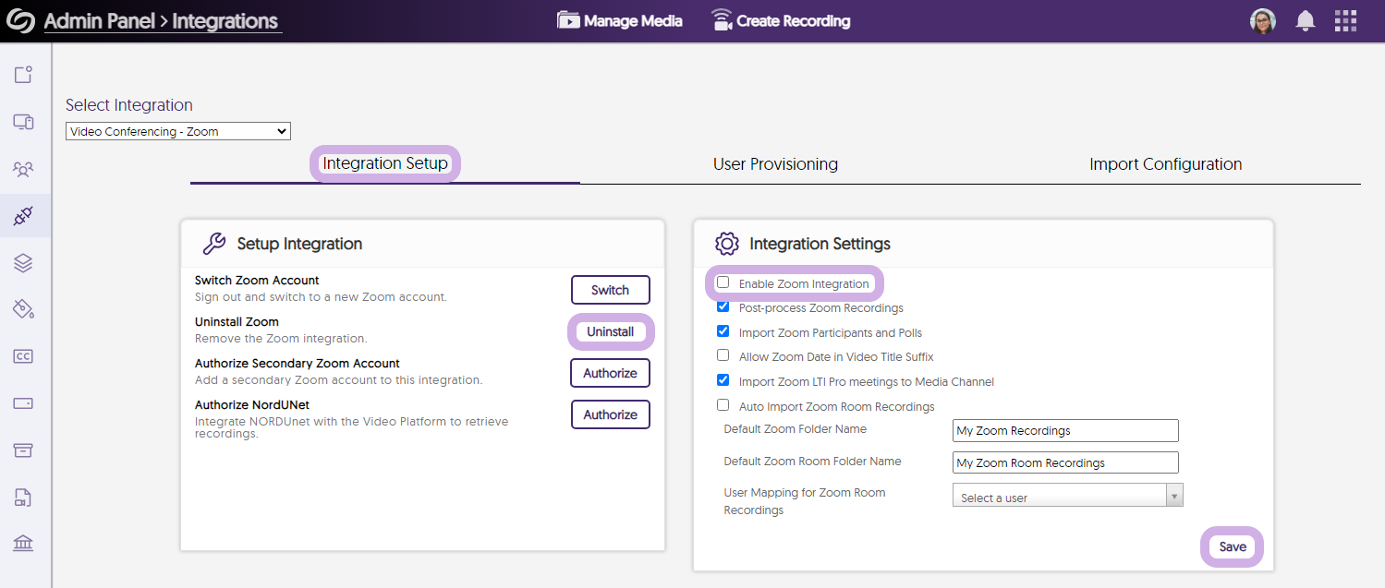
Task: Click the Default Zoom Room Folder Name field
Action: [1065, 462]
